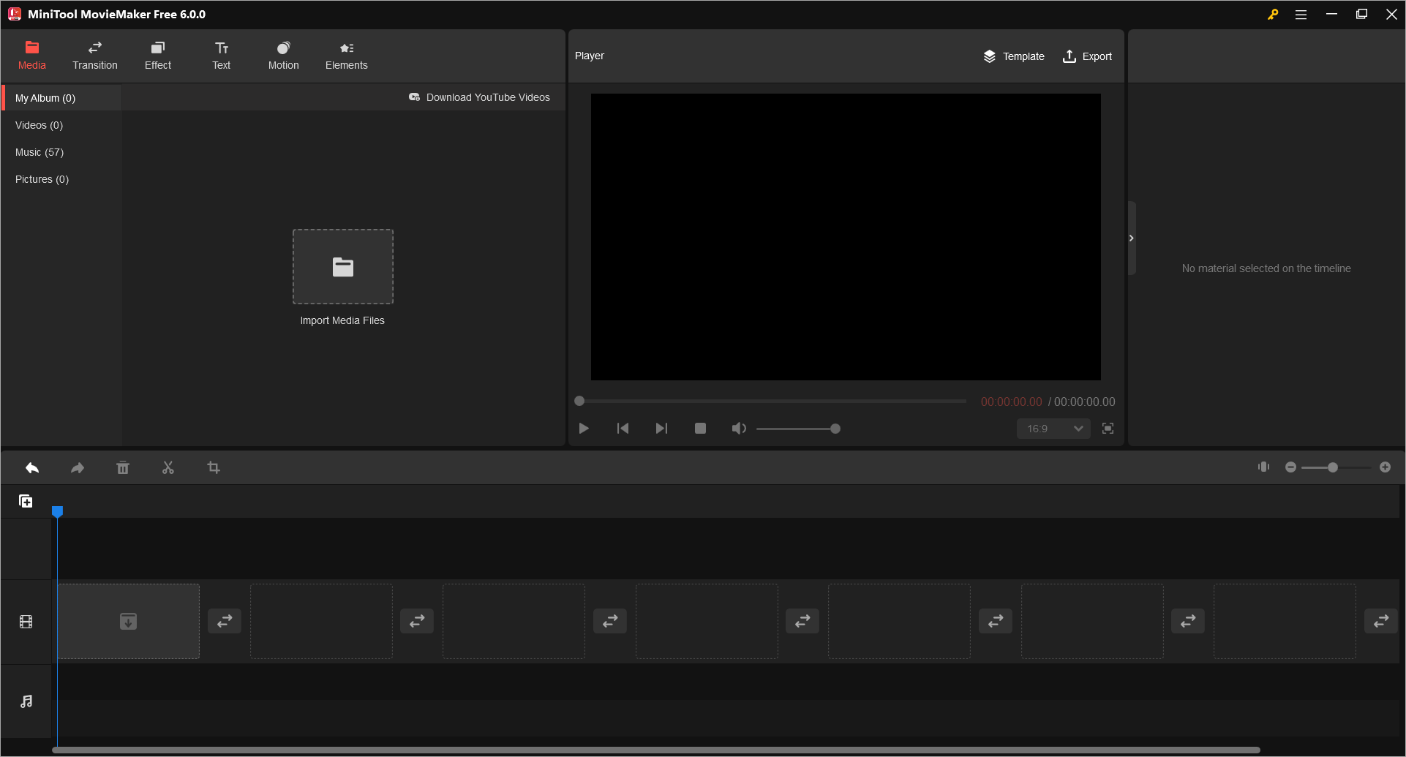Image resolution: width=1406 pixels, height=757 pixels.
Task: Click the Add Track icon
Action: (x=26, y=501)
